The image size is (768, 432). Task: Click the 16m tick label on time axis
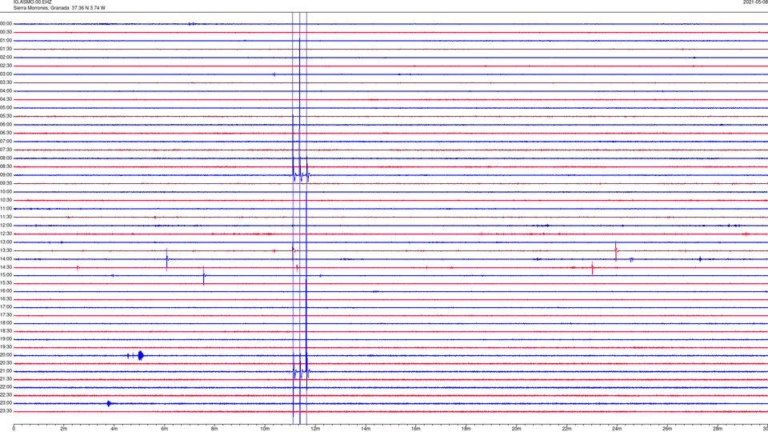click(x=416, y=429)
